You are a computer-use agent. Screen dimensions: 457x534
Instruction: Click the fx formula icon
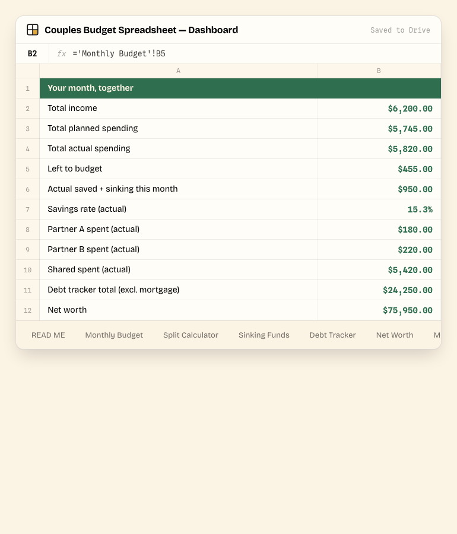pos(61,53)
